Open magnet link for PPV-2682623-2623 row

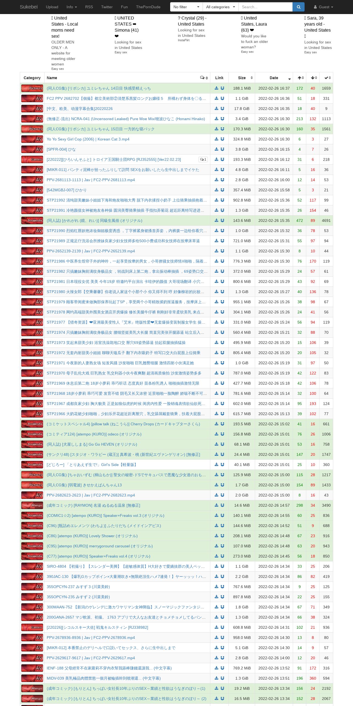tap(222, 495)
